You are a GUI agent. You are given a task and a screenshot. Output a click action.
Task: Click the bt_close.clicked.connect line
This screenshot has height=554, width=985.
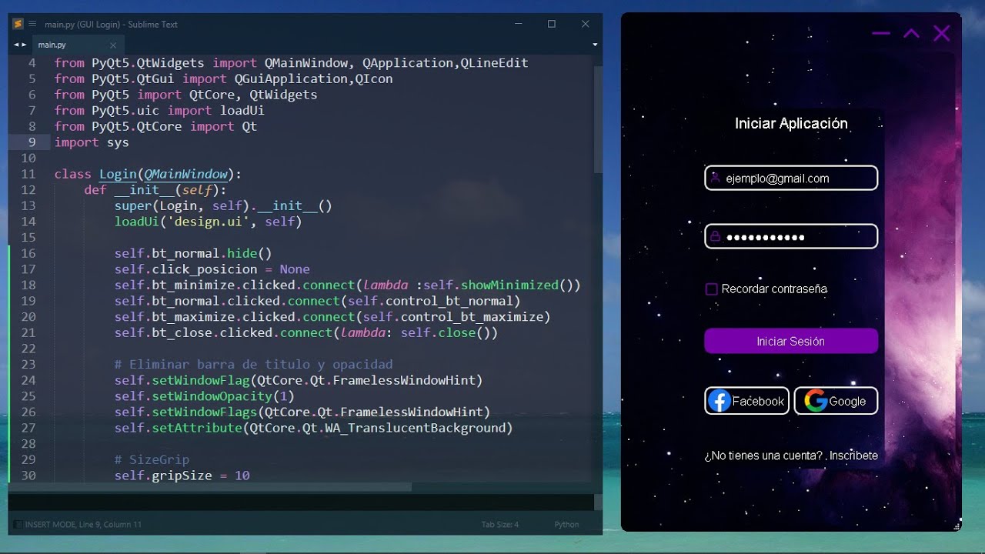point(306,332)
